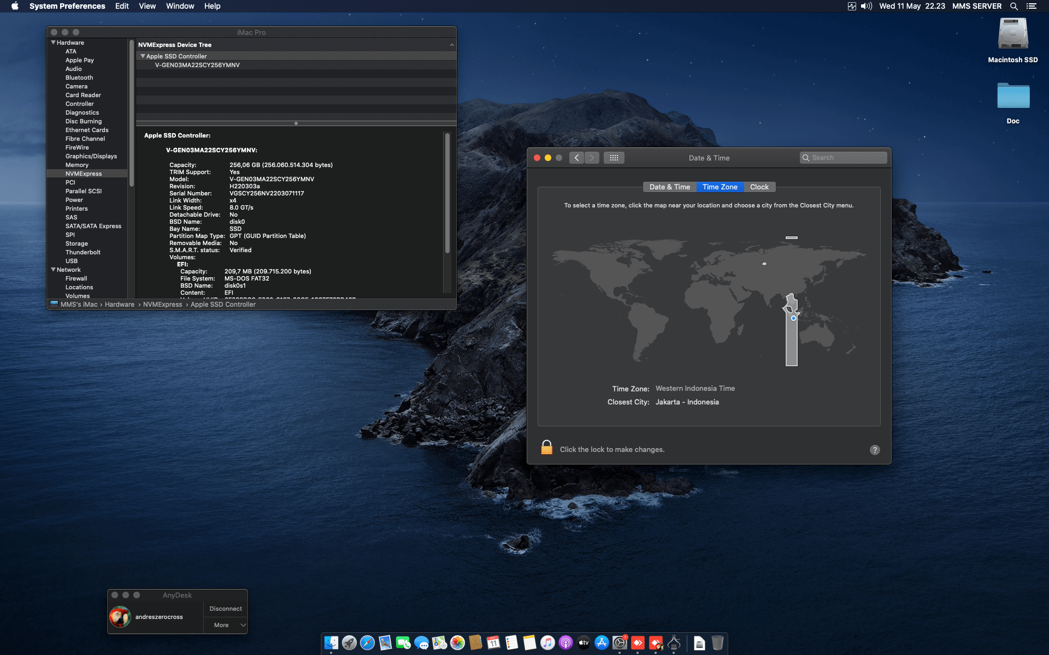This screenshot has height=655, width=1049.
Task: Show all System Preferences panes via grid icon
Action: tap(614, 158)
